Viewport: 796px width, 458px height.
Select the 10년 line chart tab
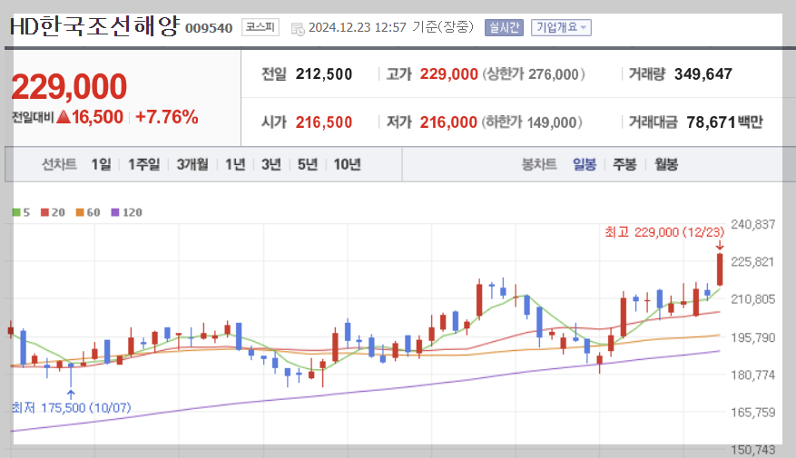click(348, 164)
